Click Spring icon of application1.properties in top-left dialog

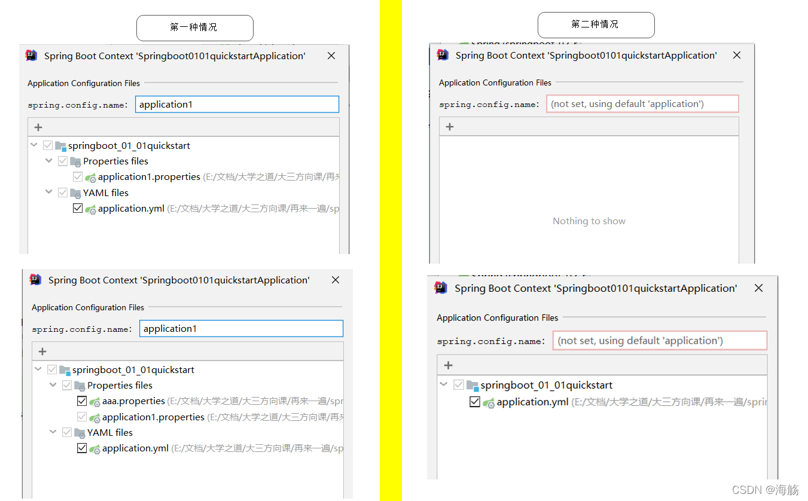coord(90,178)
